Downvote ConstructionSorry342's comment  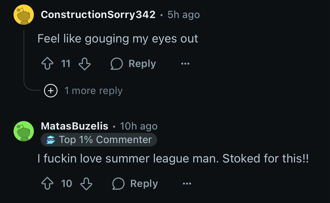84,64
